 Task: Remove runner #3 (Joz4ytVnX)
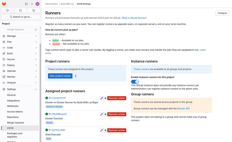pos(117,98)
